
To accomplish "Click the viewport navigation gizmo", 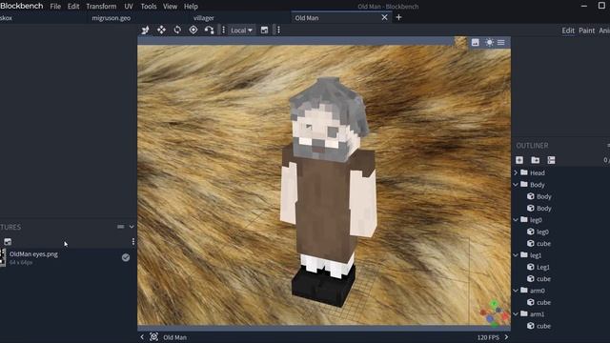I will pyautogui.click(x=494, y=313).
